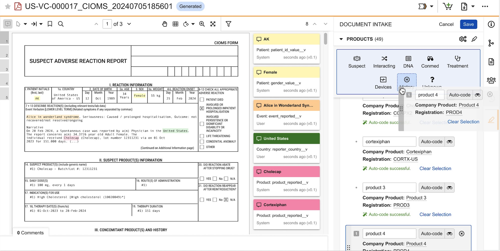
Task: Remove the product 4 entry with X
Action: [461, 234]
